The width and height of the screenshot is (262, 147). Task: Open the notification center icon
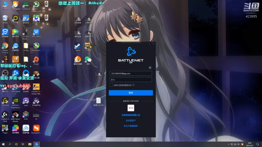point(257,144)
